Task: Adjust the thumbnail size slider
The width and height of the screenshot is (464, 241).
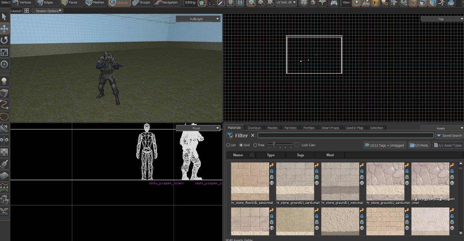Action: [x=274, y=145]
